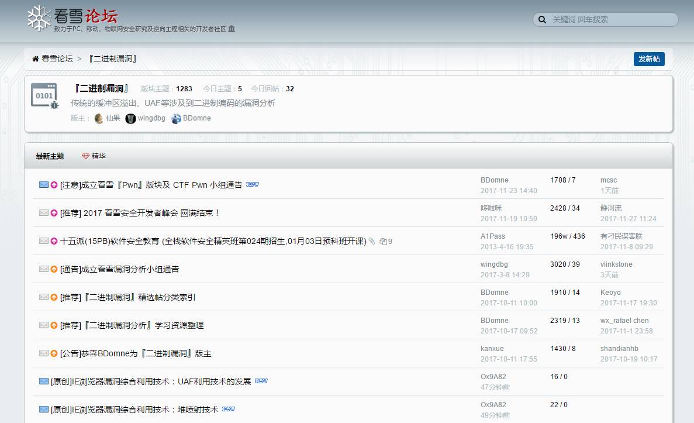Click the envelope icon on the 漏洞分析小组通告 thread

pos(43,269)
